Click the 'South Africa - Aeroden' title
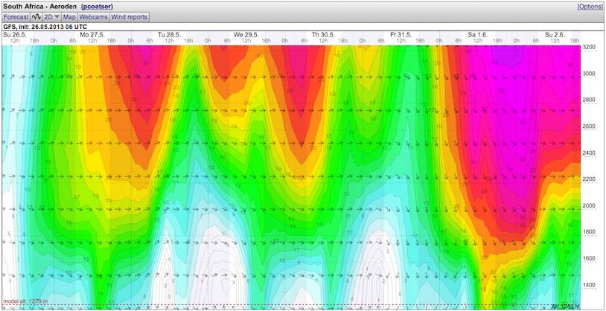This screenshot has height=311, width=606. [x=40, y=7]
